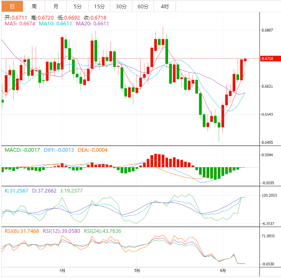Viewport: 281px width, 279px height.
Task: Choose the 30分 timeframe tab
Action: [x=121, y=6]
